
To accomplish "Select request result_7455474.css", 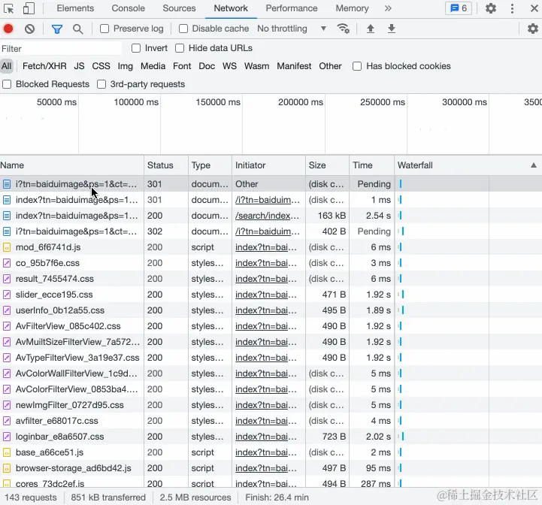I will [55, 279].
